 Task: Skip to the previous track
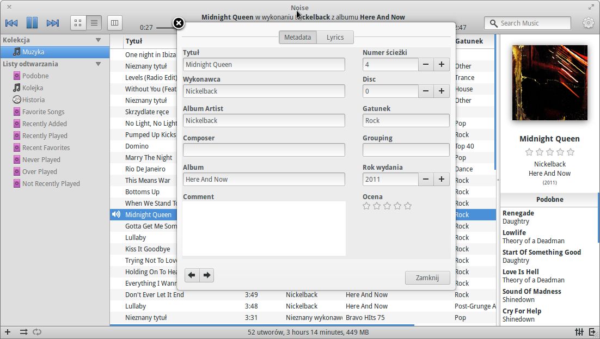(x=11, y=23)
